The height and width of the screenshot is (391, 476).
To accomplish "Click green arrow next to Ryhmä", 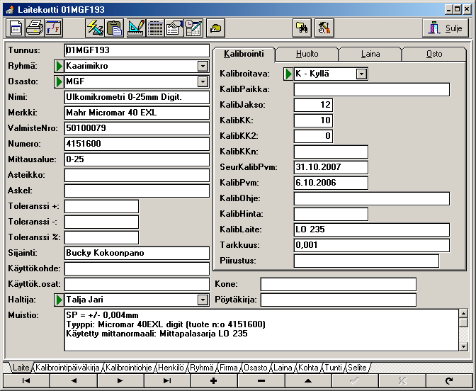I will (x=59, y=66).
